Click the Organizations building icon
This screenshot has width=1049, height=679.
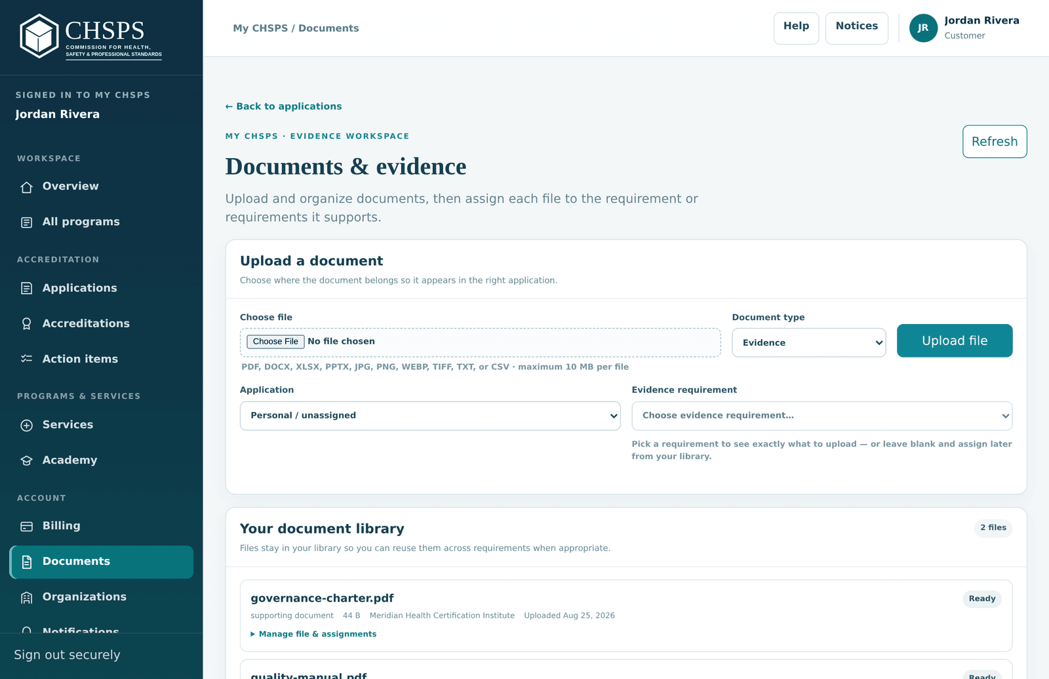coord(26,598)
